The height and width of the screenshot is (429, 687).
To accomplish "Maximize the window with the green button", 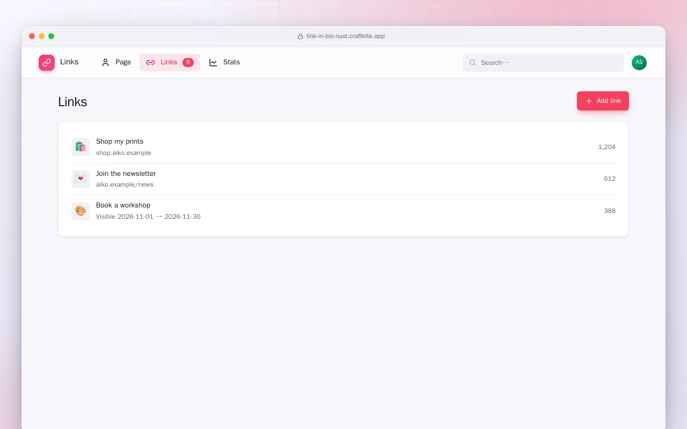I will click(x=52, y=36).
